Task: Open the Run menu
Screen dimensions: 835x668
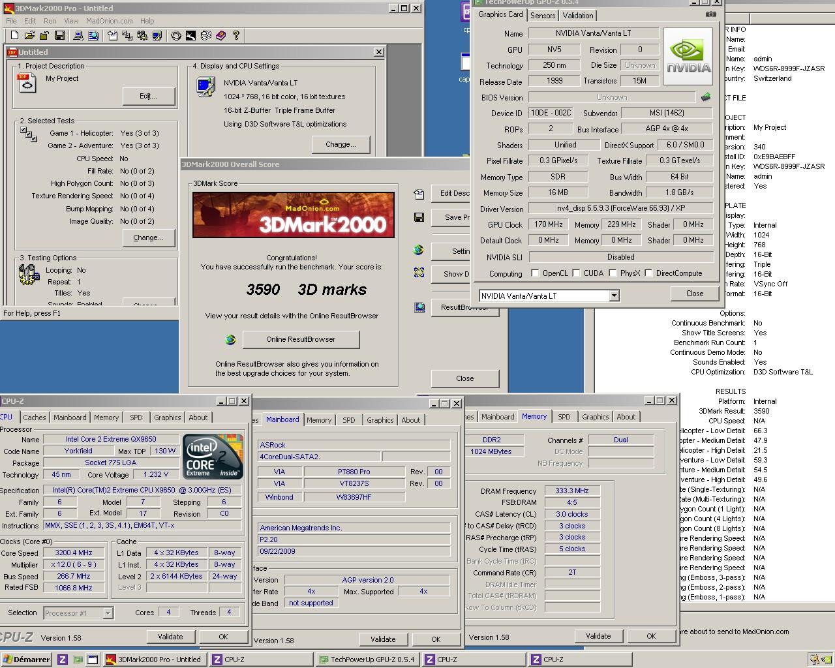Action: click(x=50, y=21)
